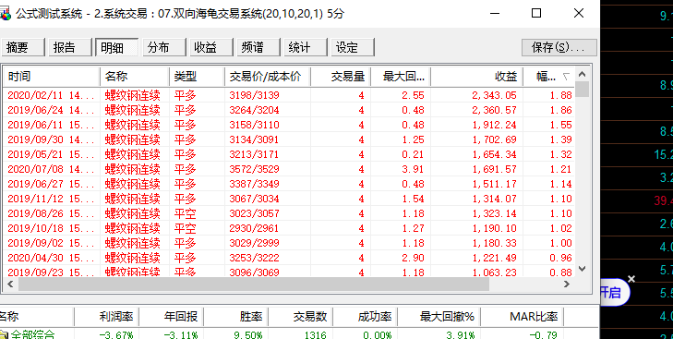This screenshot has height=339, width=673.
Task: Click the price cell 3198/3139
Action: coord(254,95)
